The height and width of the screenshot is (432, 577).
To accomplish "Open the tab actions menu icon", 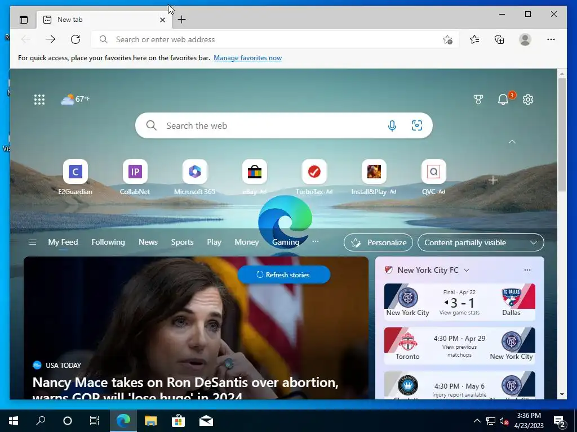I will [x=24, y=20].
